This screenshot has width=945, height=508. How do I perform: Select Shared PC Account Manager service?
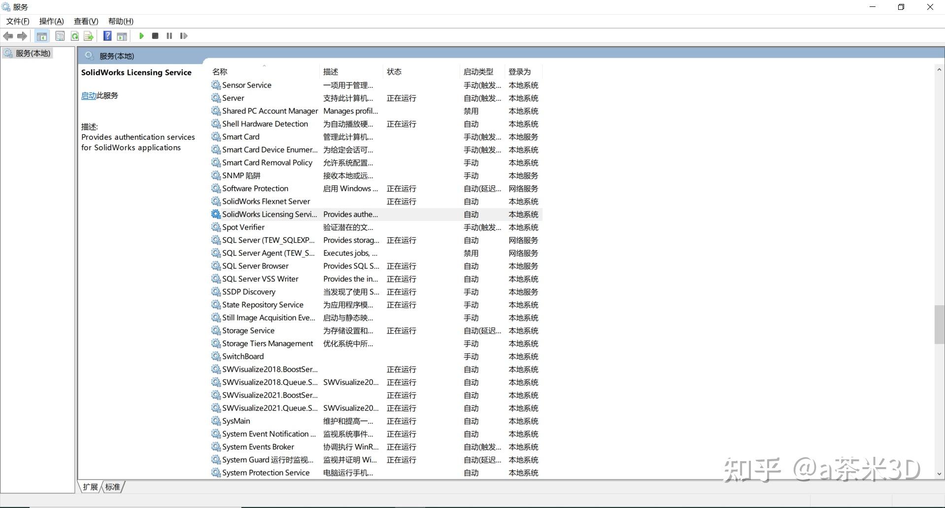(x=376, y=111)
